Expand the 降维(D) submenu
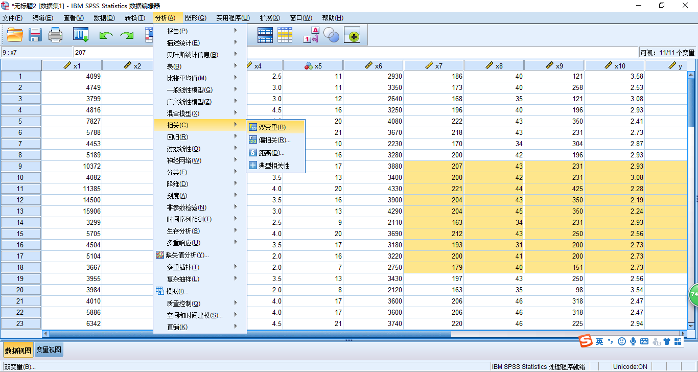 click(200, 183)
